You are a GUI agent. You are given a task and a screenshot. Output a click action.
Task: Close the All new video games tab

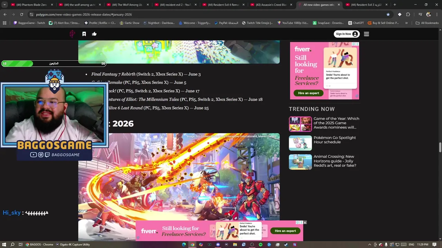point(339,5)
